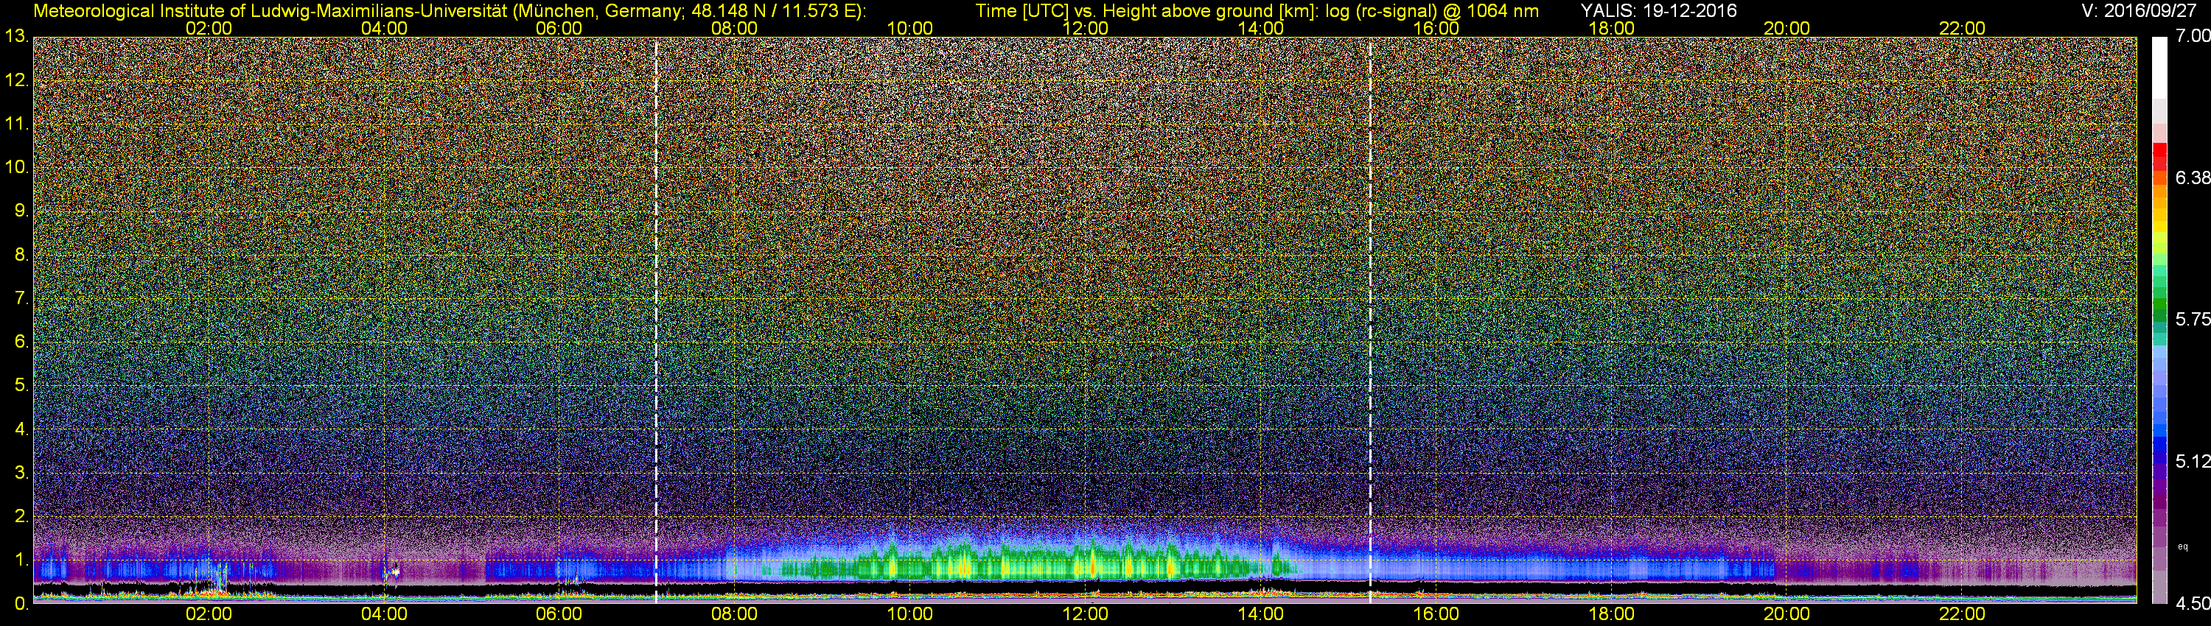Click the 10:00 label on the top time axis

tap(909, 28)
